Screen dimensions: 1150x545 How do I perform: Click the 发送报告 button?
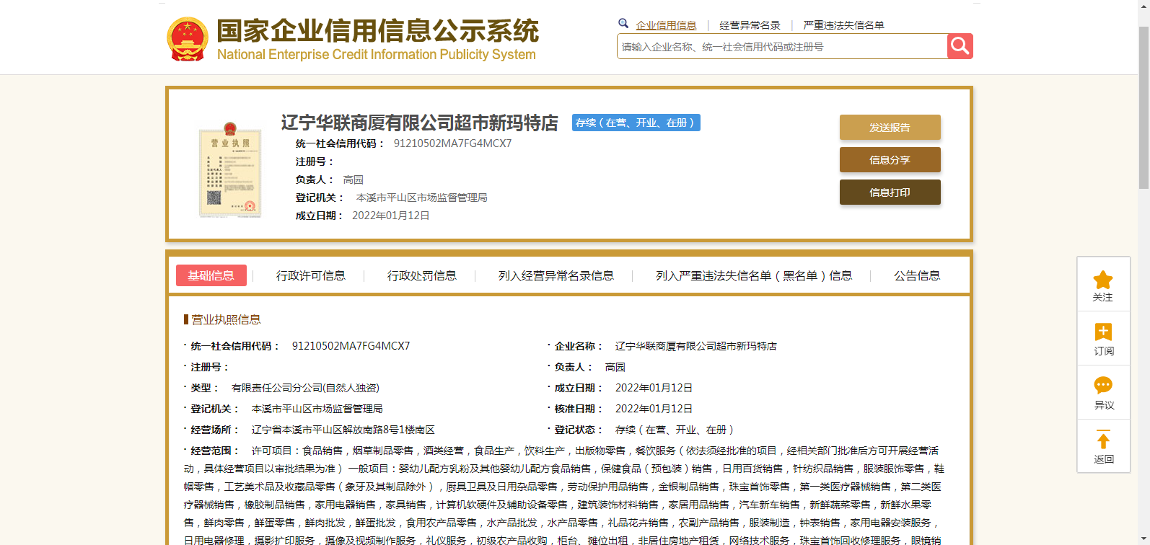[x=890, y=127]
